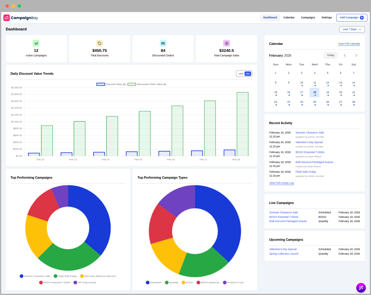371x295 pixels.
Task: Open the Summer Clearance Sale activity link
Action: [x=309, y=132]
